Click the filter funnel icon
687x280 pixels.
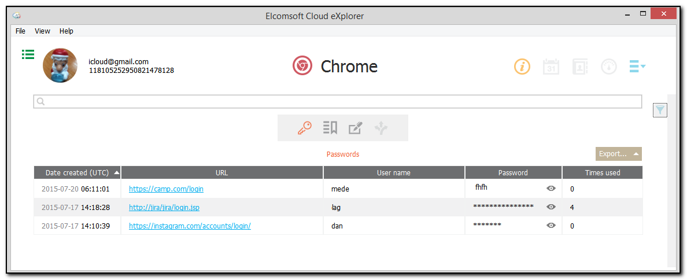(660, 110)
